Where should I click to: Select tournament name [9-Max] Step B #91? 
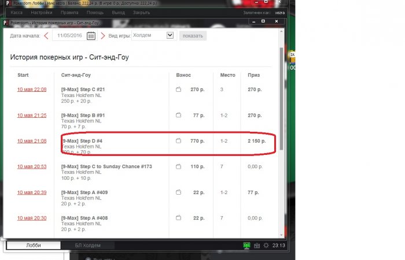point(83,116)
